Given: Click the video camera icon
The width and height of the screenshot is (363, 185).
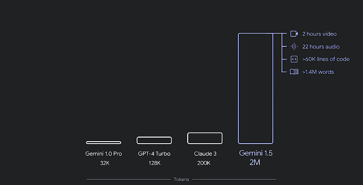Looking at the screenshot, I should click(294, 34).
